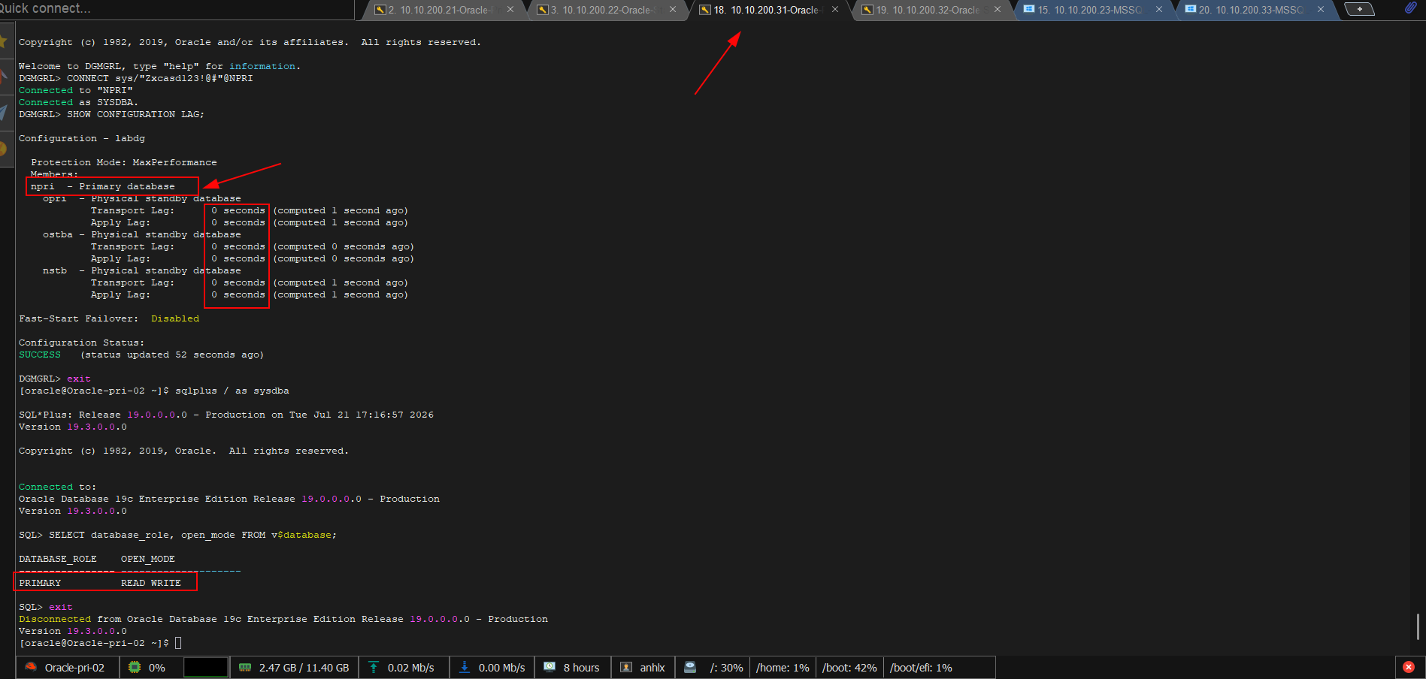Close the 10.10.200.33-MSSQ tab
The width and height of the screenshot is (1426, 679).
coord(1321,10)
